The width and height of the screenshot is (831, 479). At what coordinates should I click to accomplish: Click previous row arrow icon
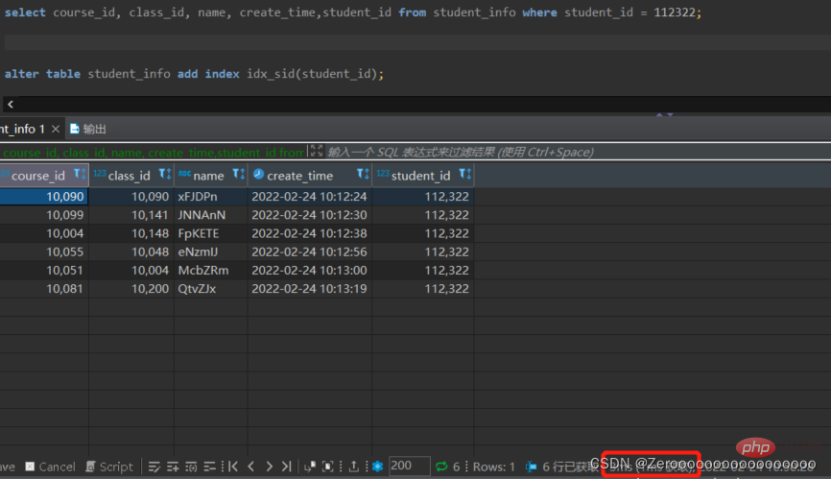pyautogui.click(x=251, y=467)
